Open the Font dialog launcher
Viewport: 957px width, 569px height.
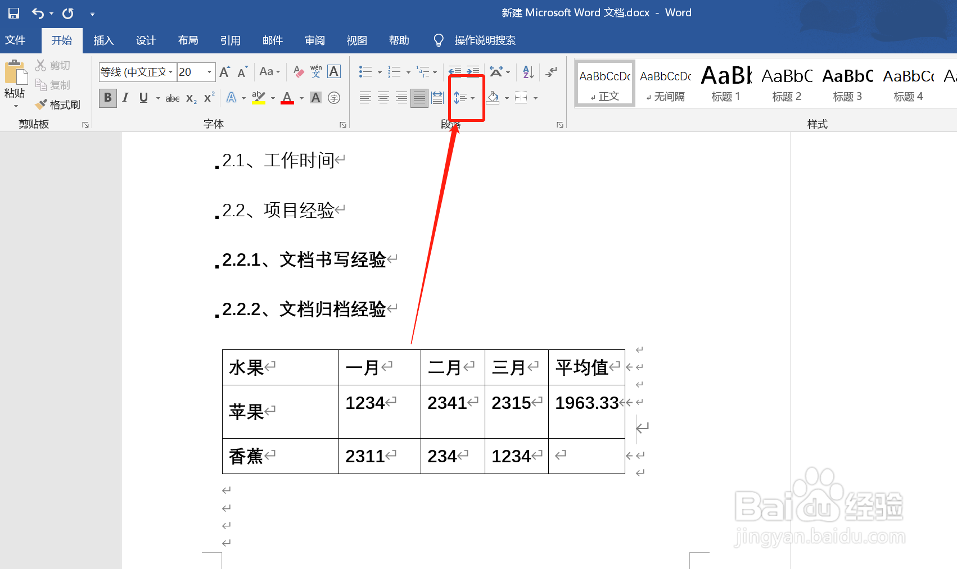click(x=343, y=125)
